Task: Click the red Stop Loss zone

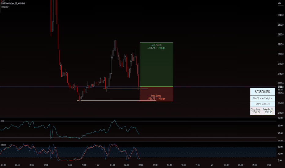Action: point(156,94)
